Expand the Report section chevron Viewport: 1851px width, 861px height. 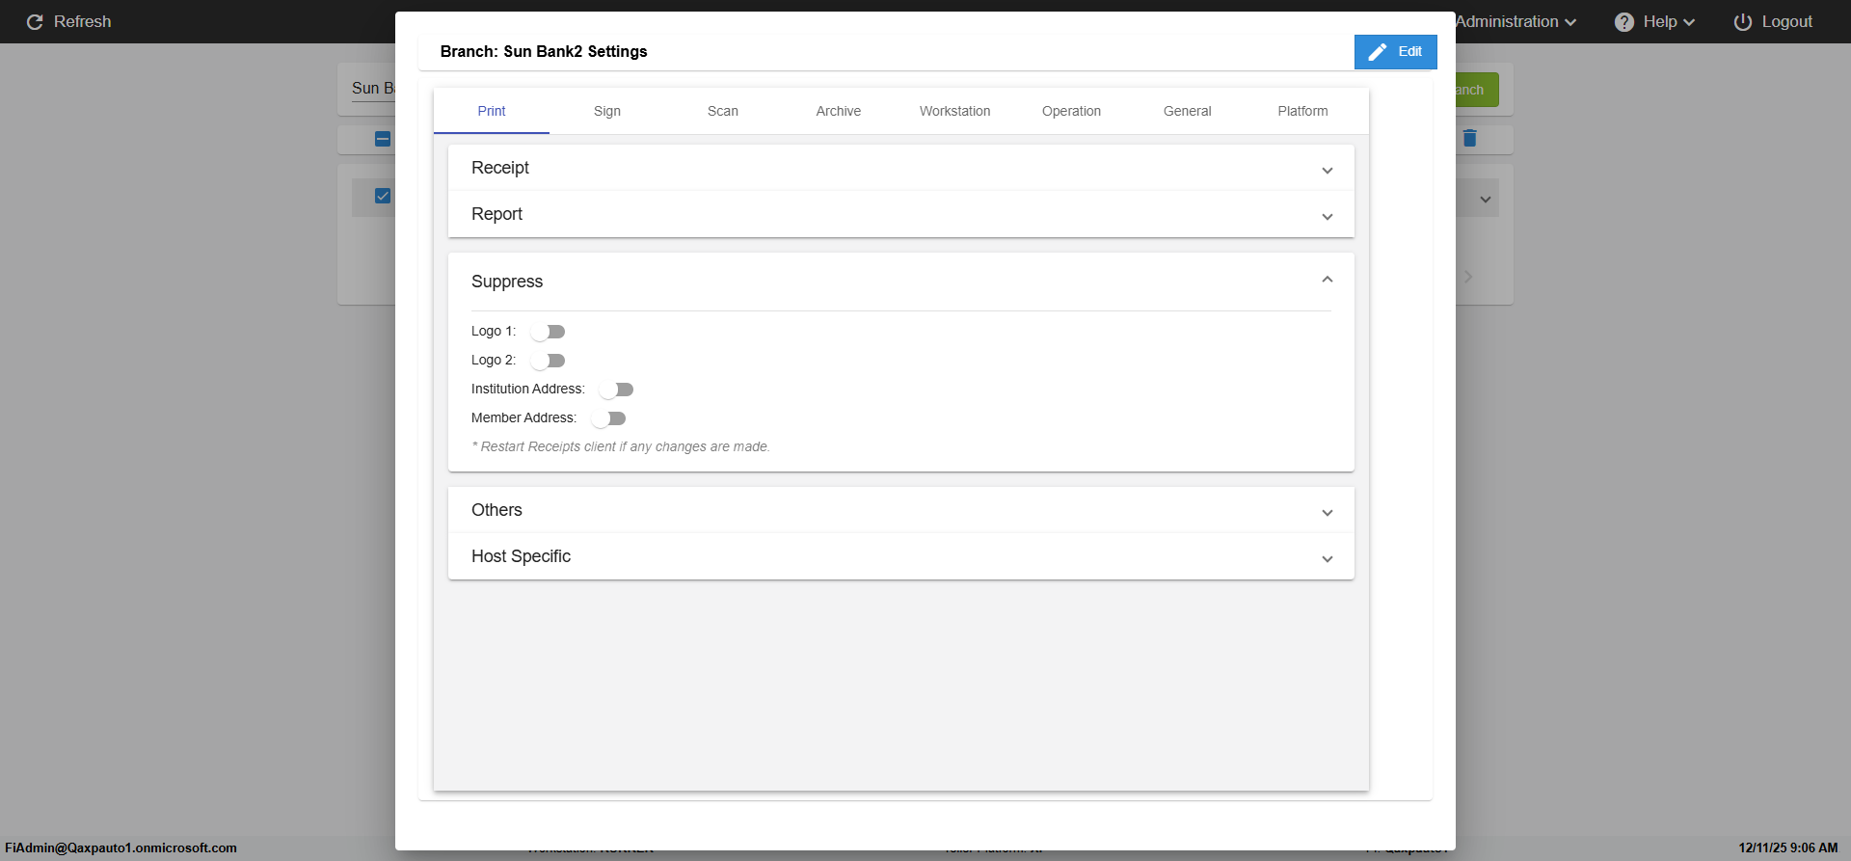(x=1328, y=216)
